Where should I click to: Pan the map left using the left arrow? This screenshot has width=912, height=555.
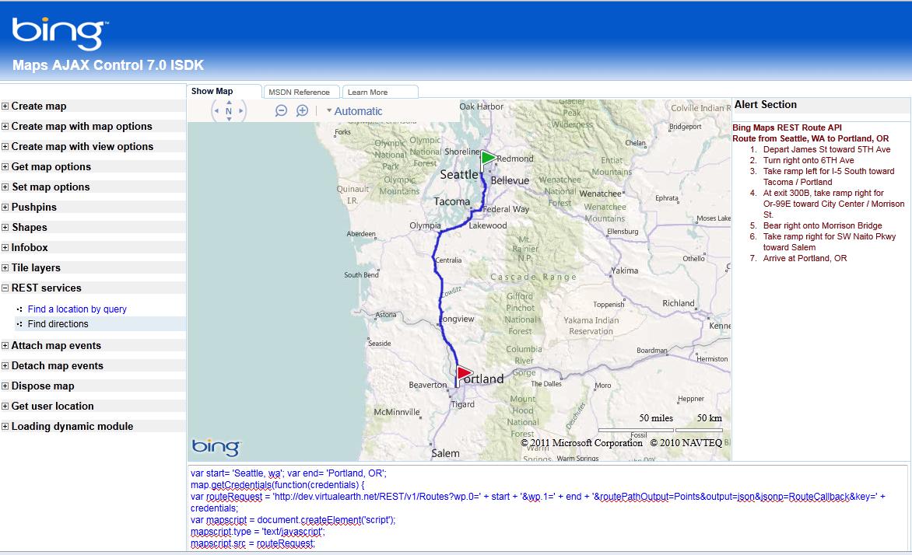216,110
